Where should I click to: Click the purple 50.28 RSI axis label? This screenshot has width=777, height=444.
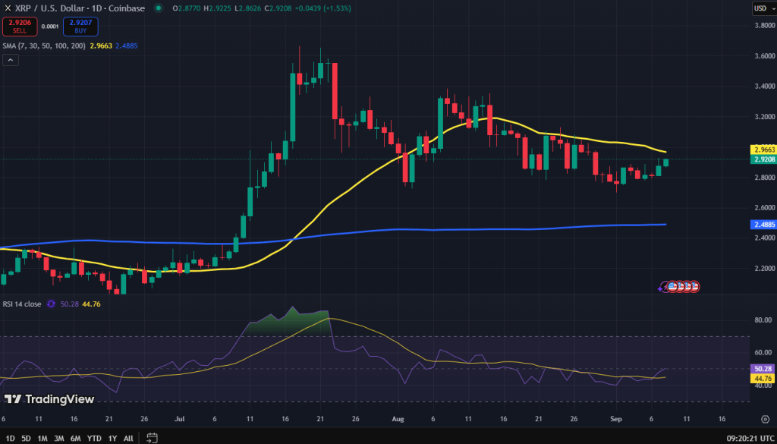763,369
